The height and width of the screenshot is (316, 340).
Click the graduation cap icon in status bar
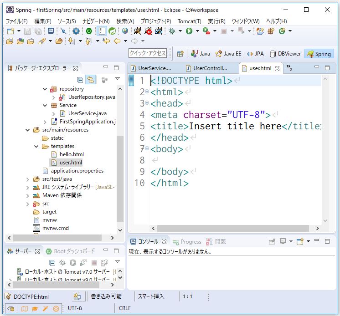pyautogui.click(x=35, y=309)
